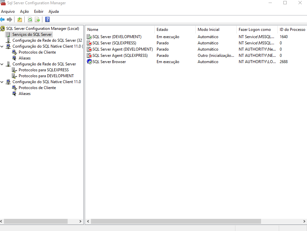
Task: Click the root Configuration Manager tree icon
Action: [x=3, y=29]
